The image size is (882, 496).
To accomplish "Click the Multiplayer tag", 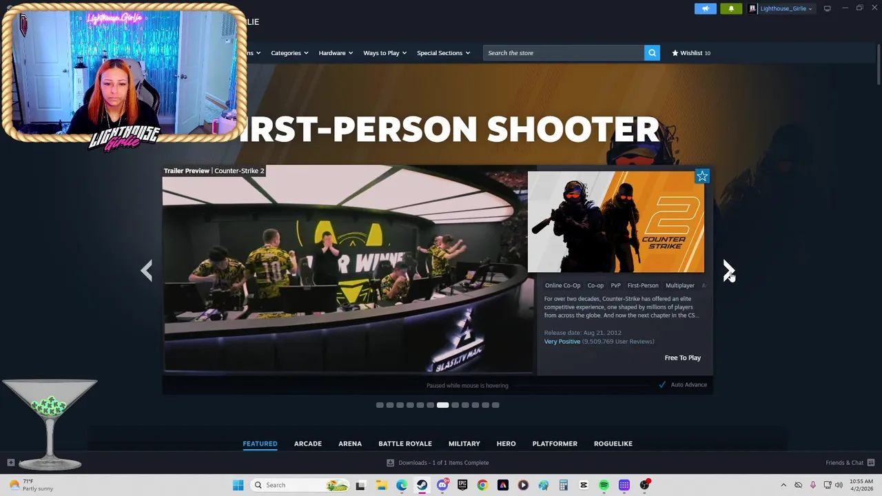I will tap(680, 285).
